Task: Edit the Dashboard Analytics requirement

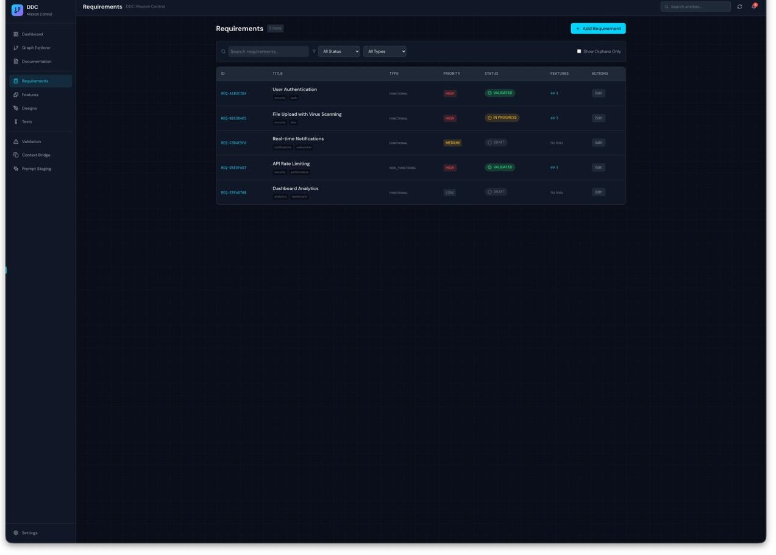Action: click(598, 193)
